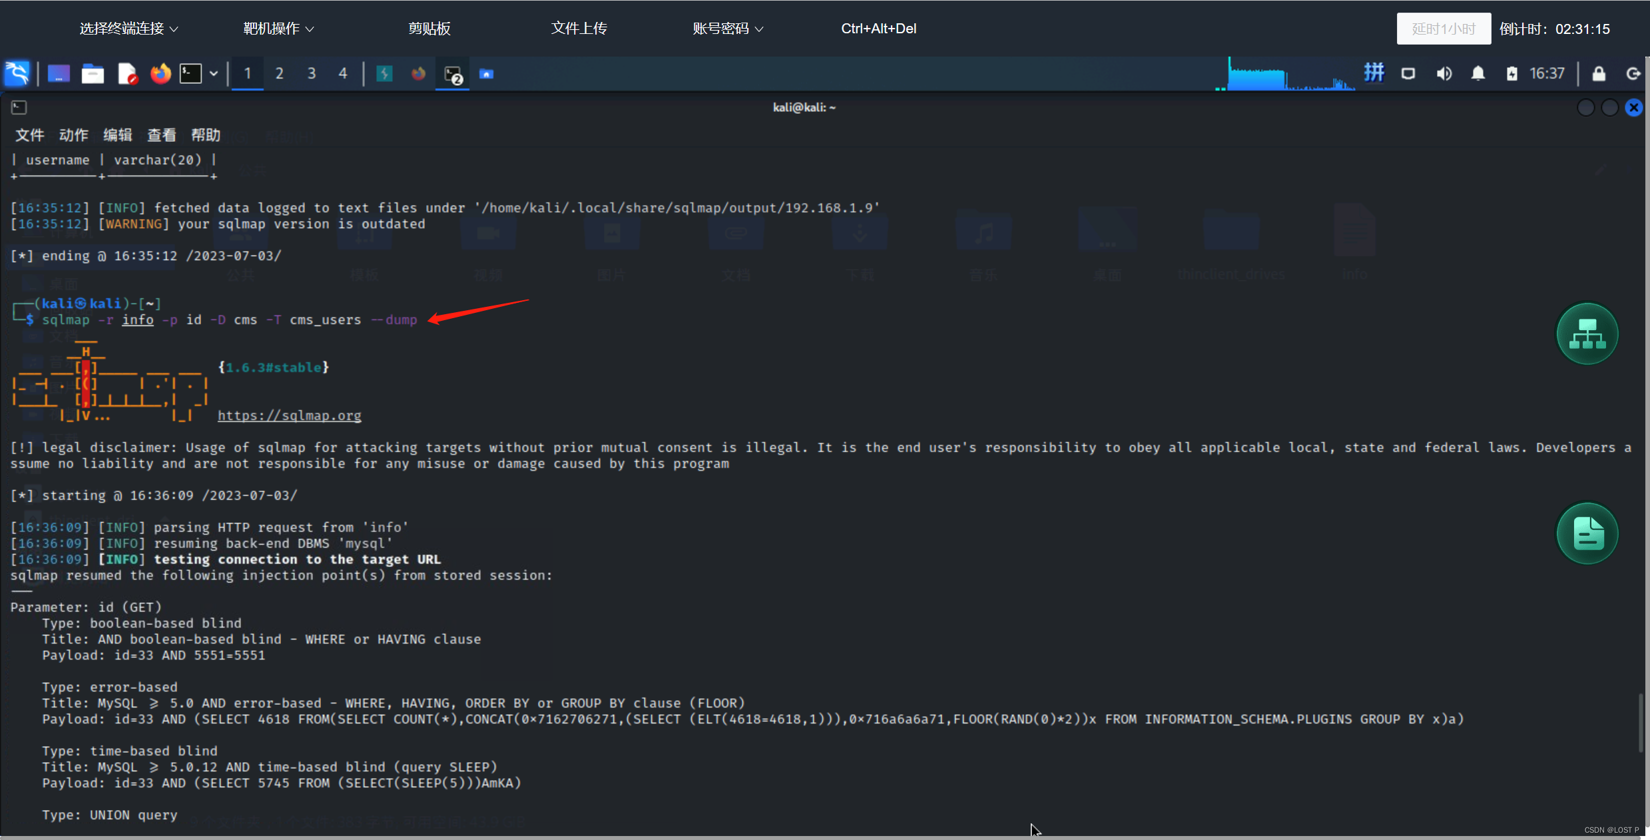The image size is (1650, 840).
Task: Click the green document floating button
Action: (1587, 534)
